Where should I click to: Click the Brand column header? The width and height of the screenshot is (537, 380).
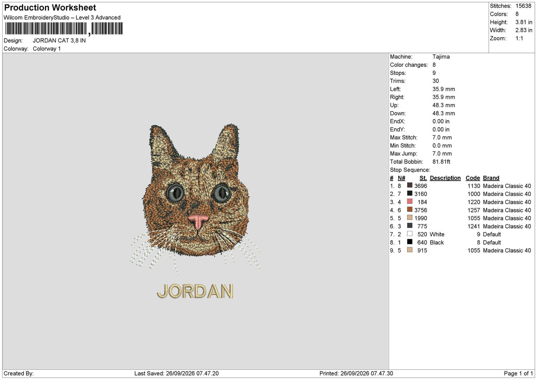point(491,178)
